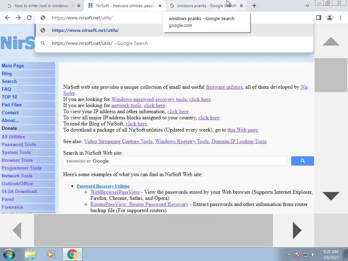The image size is (348, 261).
Task: Click the vertical scrollbar thumb
Action: click(331, 75)
